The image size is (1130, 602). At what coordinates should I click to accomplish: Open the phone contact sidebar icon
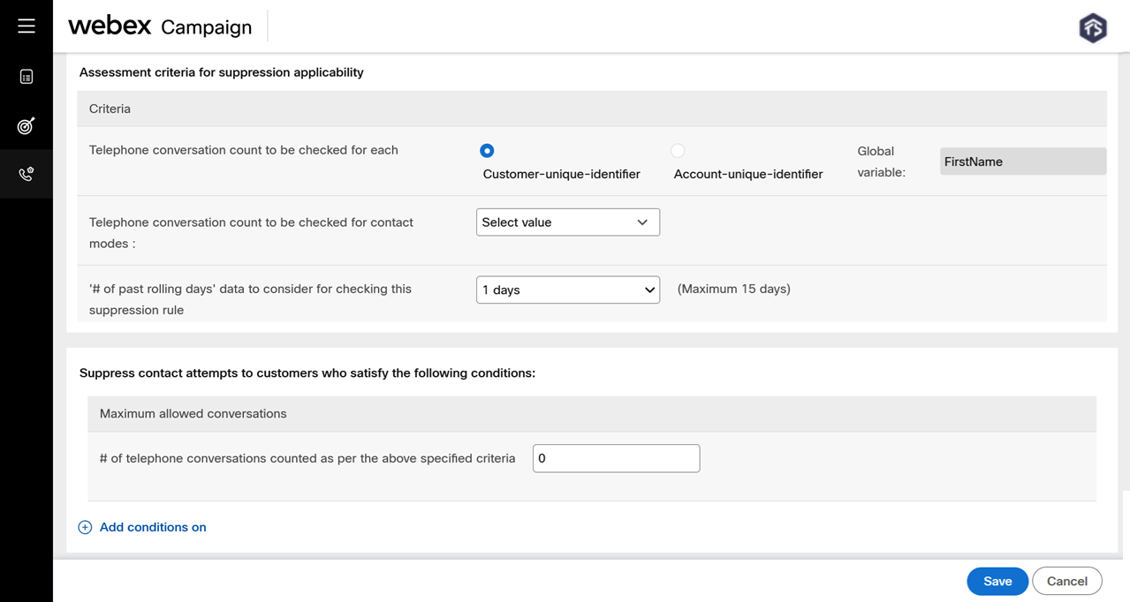point(27,174)
